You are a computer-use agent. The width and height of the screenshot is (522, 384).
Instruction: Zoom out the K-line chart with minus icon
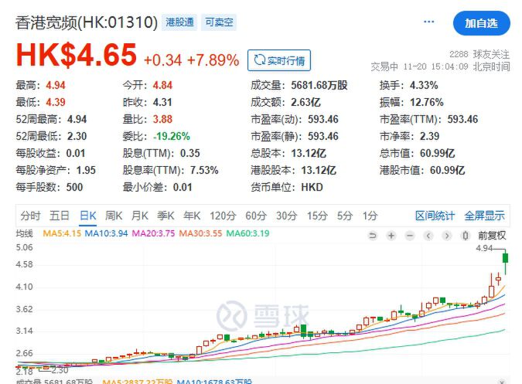click(x=410, y=236)
